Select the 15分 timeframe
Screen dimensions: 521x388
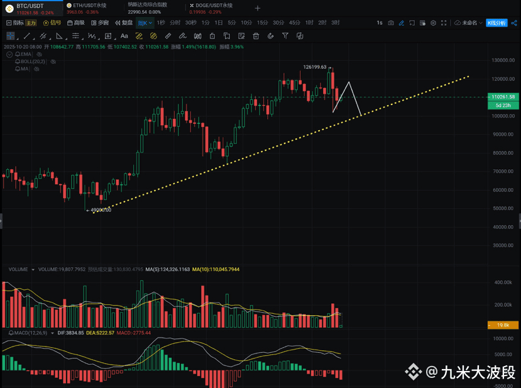click(x=262, y=23)
